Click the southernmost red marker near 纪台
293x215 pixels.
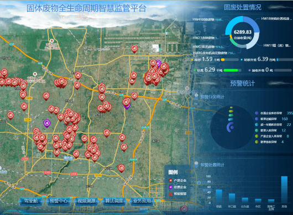[x=121, y=168]
